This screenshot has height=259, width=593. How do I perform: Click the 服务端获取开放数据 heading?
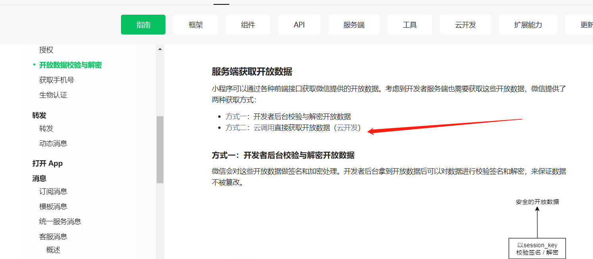(252, 72)
